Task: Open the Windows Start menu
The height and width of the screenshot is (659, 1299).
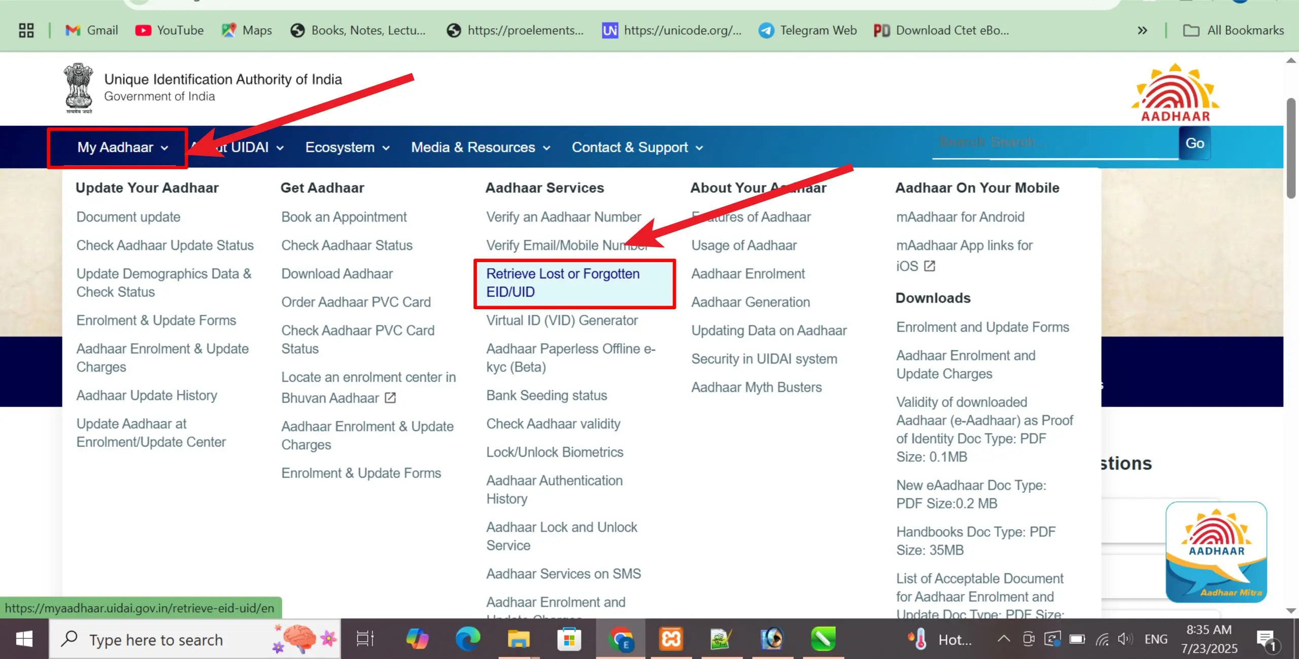Action: tap(24, 639)
